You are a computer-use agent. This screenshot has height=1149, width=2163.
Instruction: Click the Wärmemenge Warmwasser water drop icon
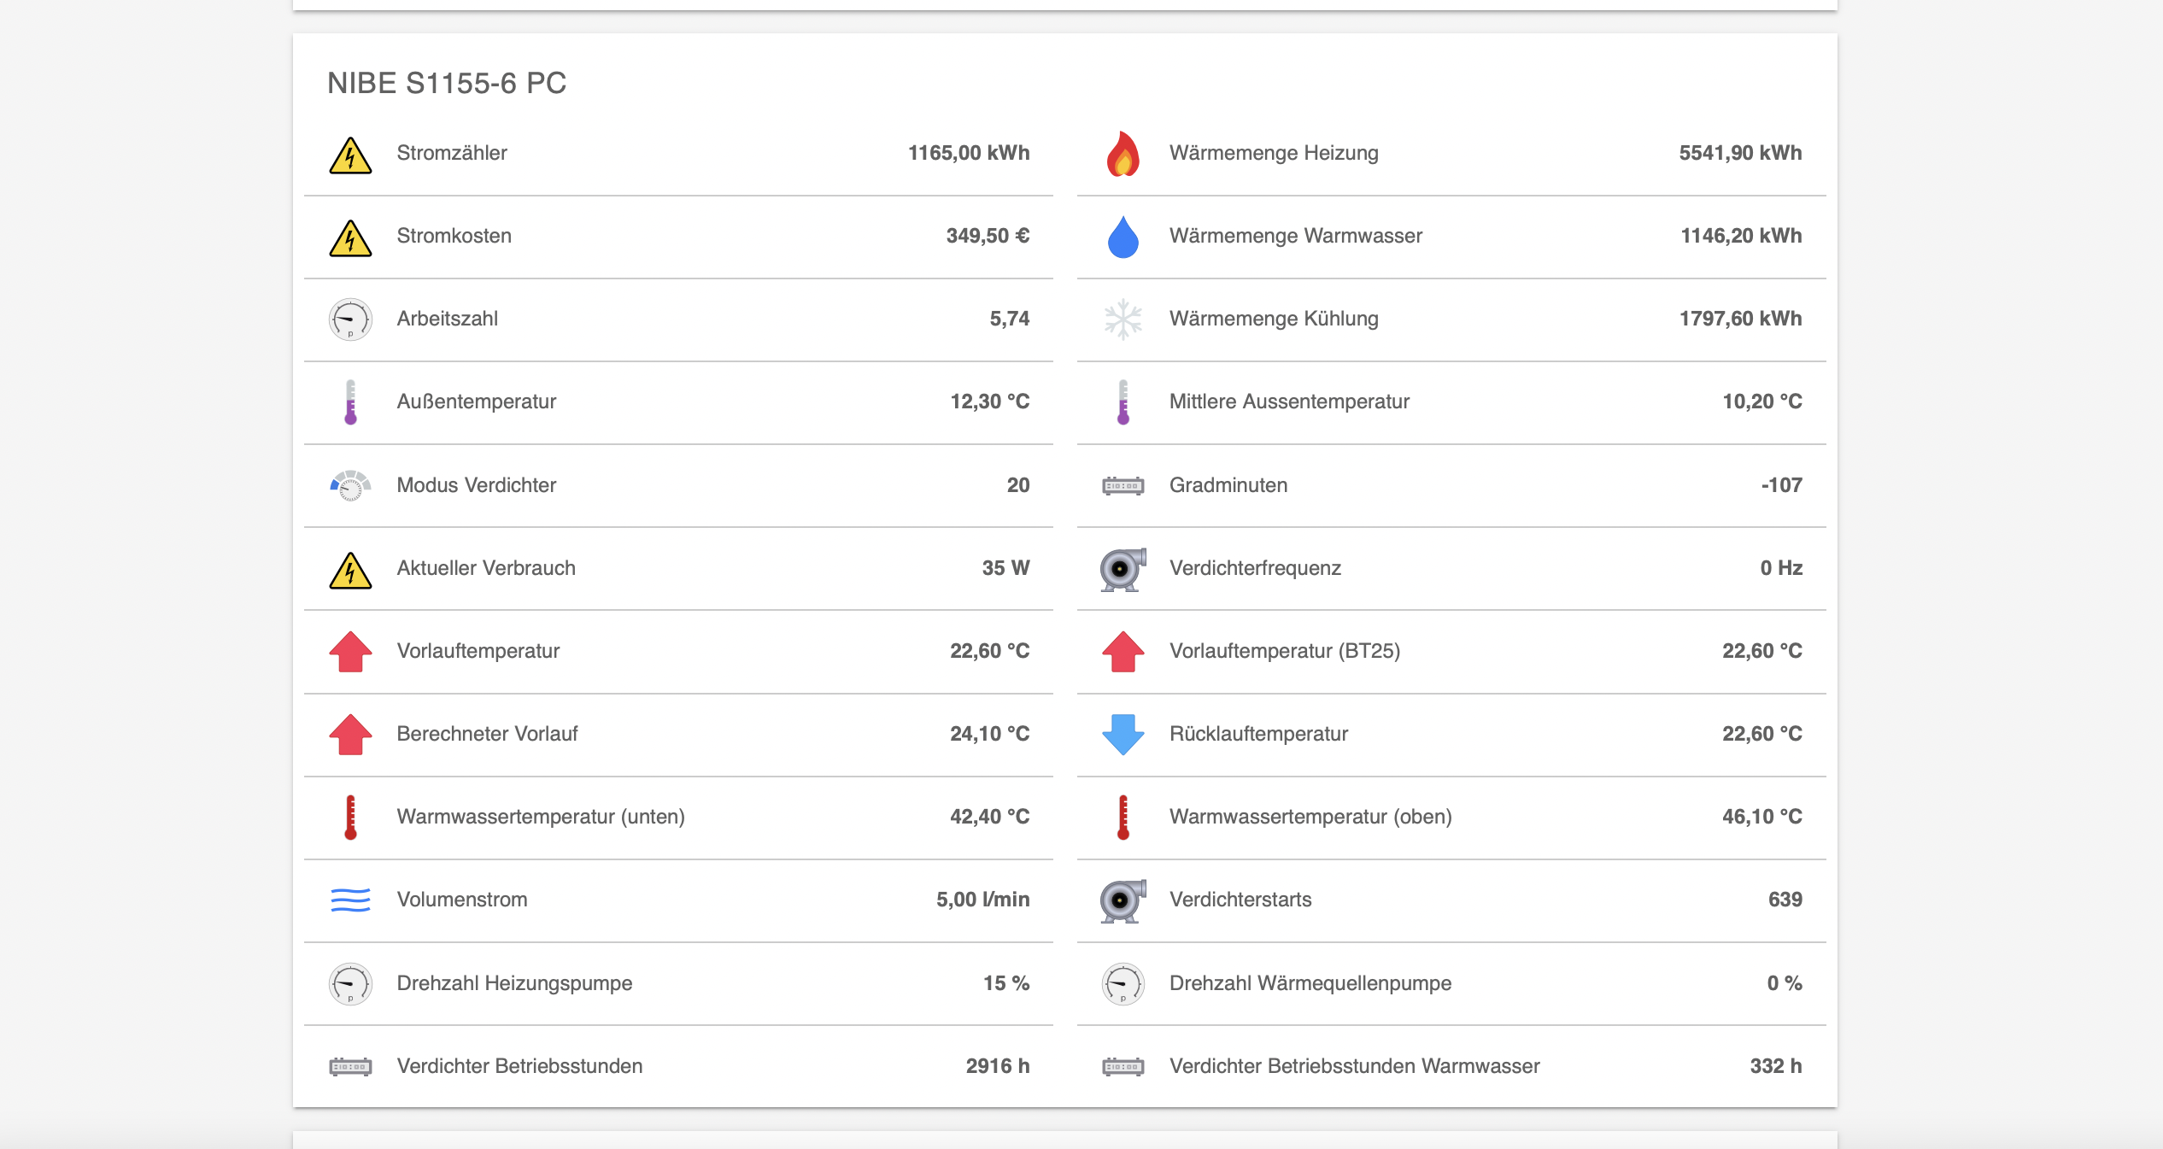click(x=1123, y=237)
